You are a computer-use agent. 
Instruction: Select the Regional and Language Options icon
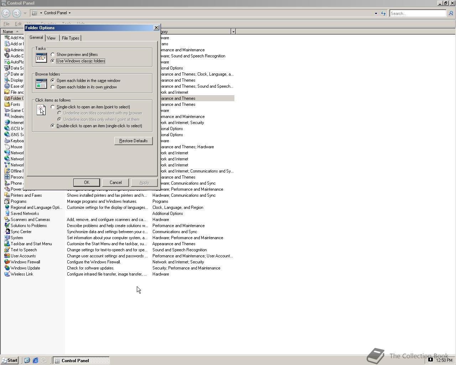[7, 207]
